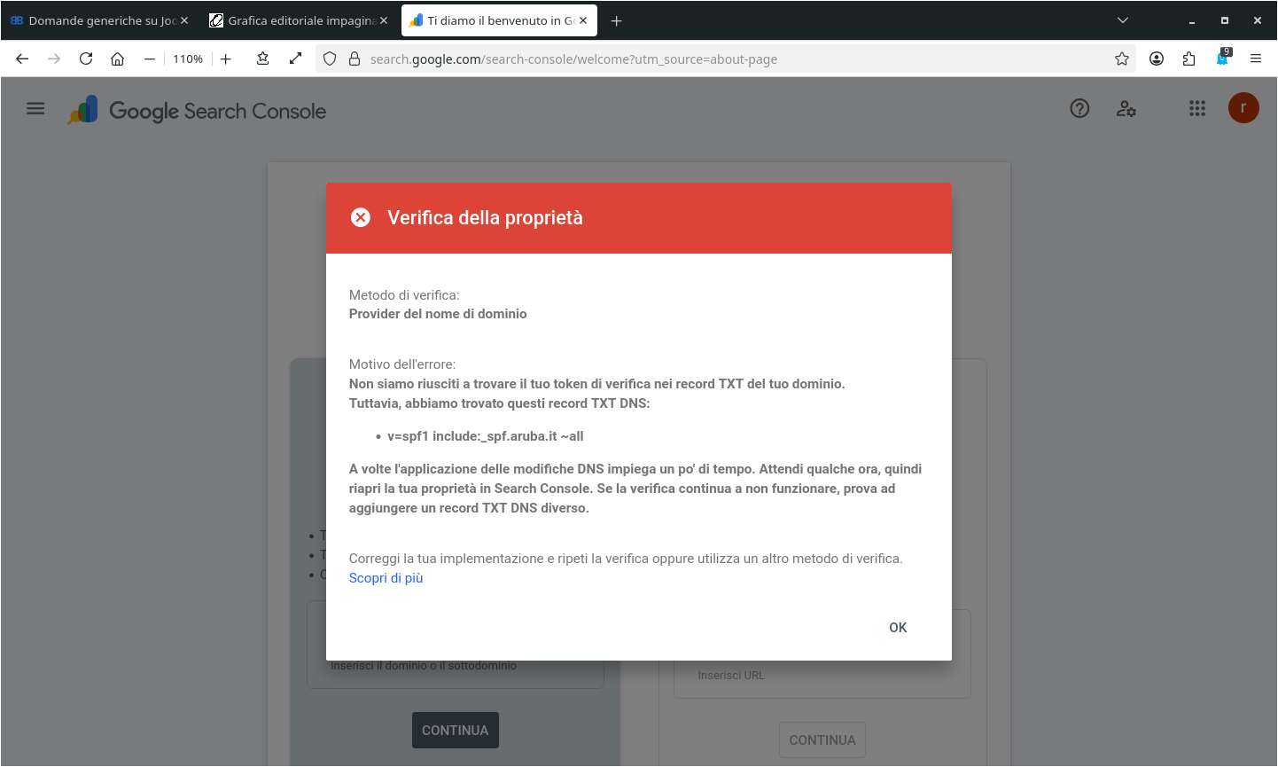Click the Google account avatar
1278x767 pixels.
coord(1243,108)
